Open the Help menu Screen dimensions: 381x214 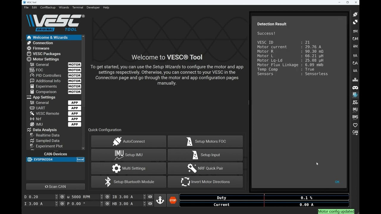[106, 7]
